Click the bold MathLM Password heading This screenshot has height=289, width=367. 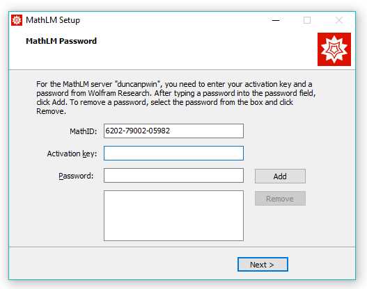[x=61, y=41]
